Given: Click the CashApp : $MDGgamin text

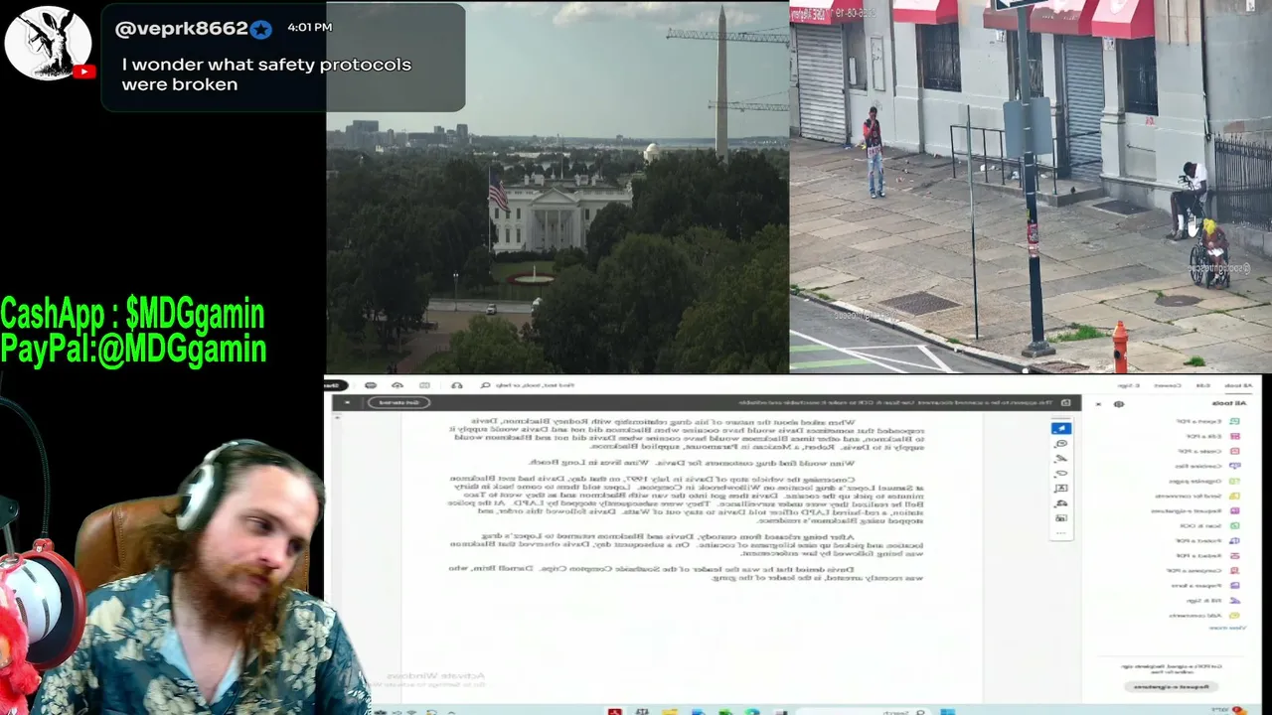Looking at the screenshot, I should coord(132,314).
